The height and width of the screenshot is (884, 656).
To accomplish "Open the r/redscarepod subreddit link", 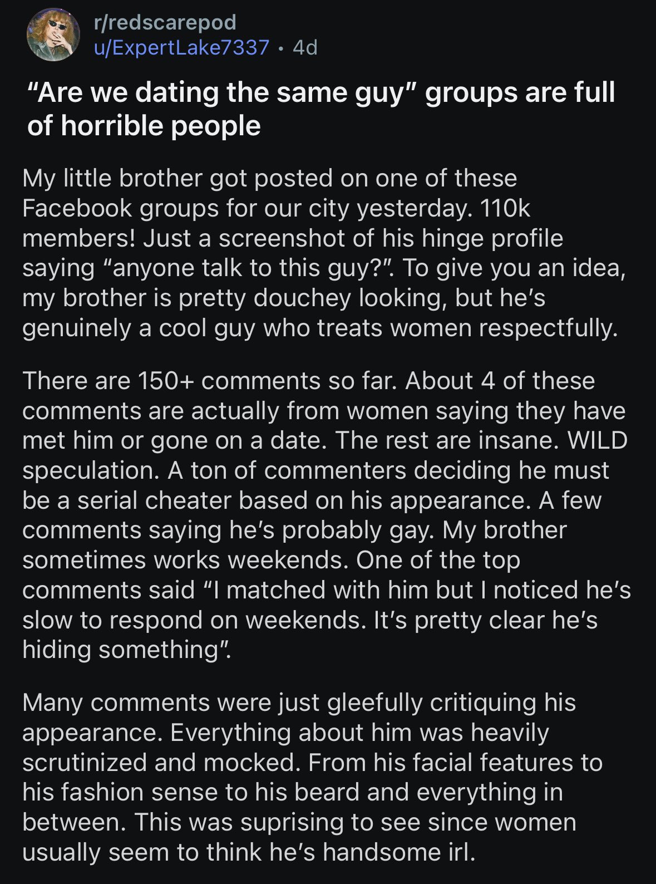I will [x=165, y=22].
